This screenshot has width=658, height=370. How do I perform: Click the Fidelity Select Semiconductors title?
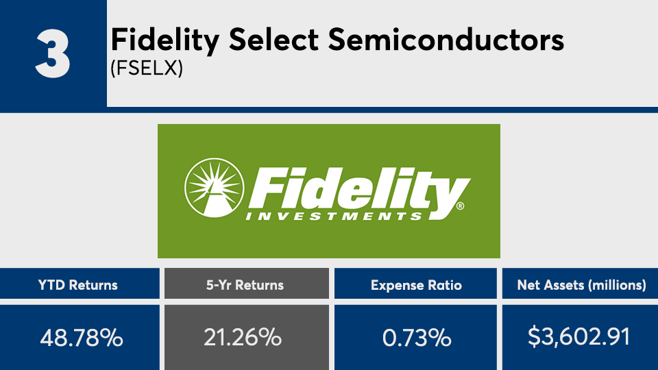click(x=337, y=40)
